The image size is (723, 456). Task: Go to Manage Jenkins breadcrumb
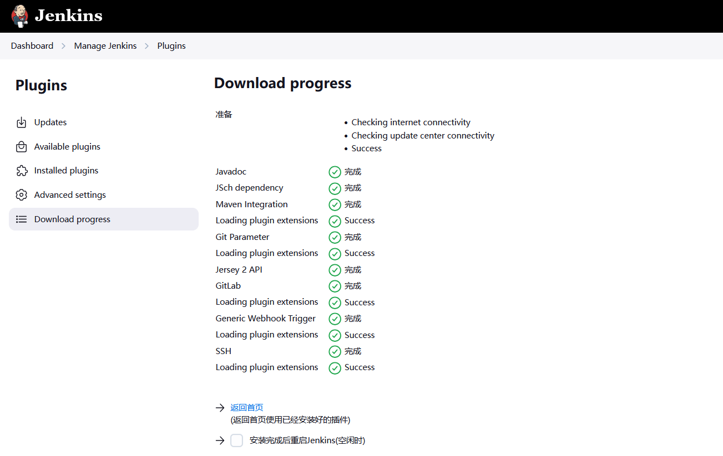[105, 46]
